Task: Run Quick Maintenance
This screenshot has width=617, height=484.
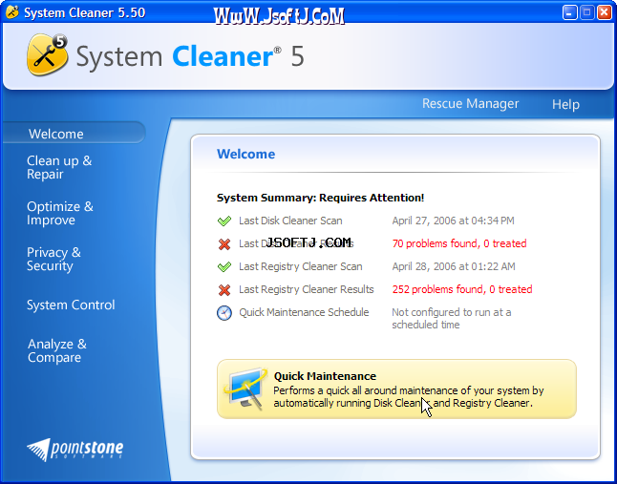Action: click(x=396, y=389)
